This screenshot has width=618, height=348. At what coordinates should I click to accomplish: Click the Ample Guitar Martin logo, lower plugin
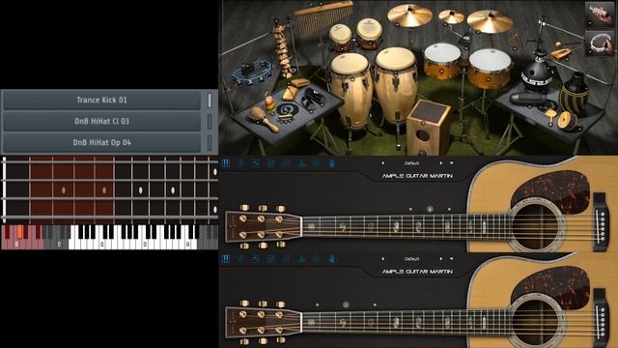[x=417, y=272]
